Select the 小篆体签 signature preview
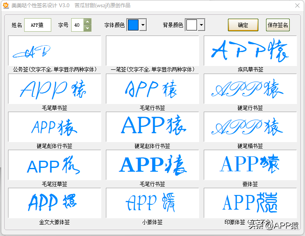 coord(152,203)
